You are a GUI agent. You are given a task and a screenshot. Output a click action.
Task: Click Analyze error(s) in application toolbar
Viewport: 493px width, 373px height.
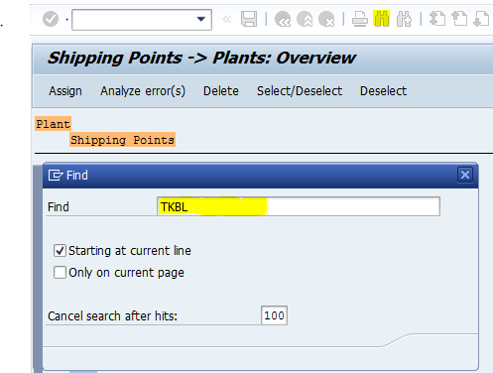[143, 91]
